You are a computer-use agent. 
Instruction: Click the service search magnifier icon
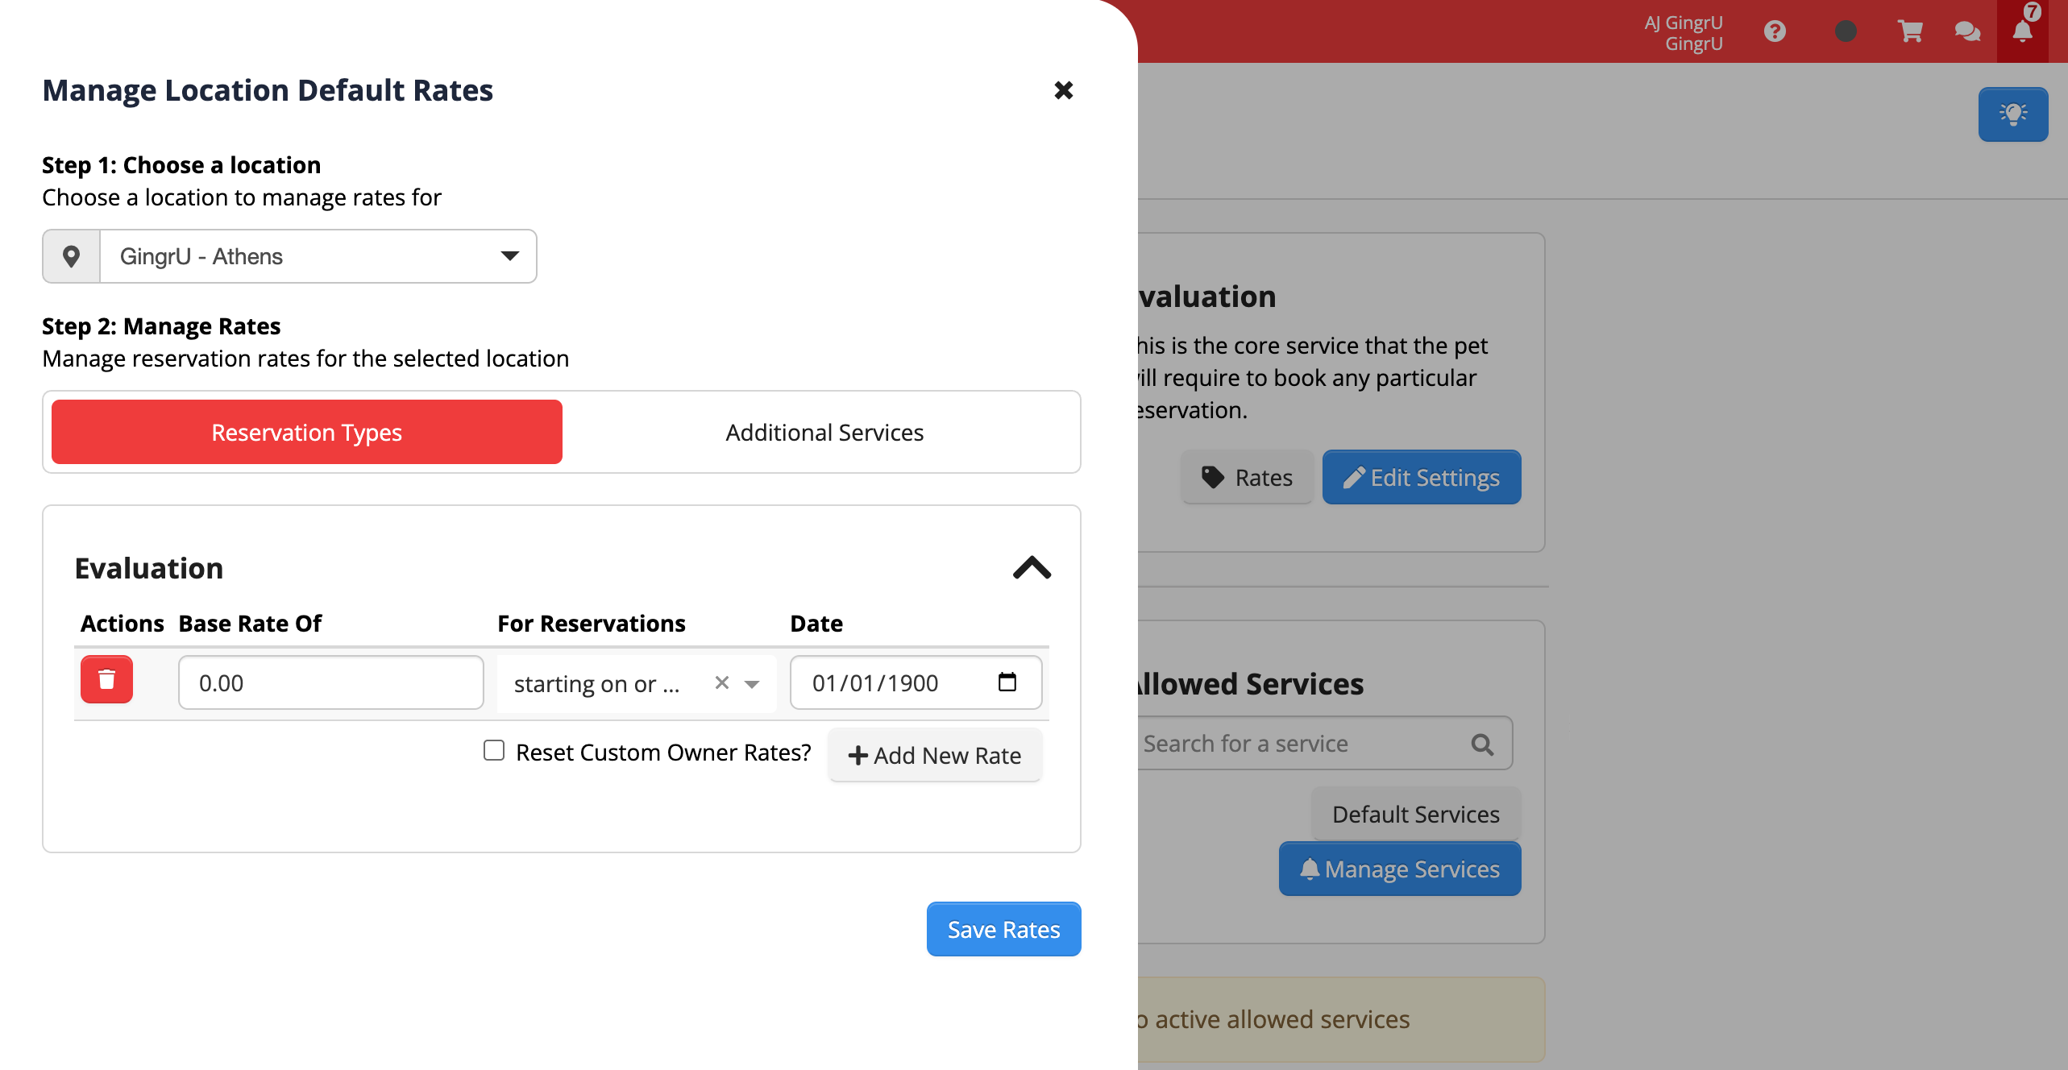pos(1482,744)
